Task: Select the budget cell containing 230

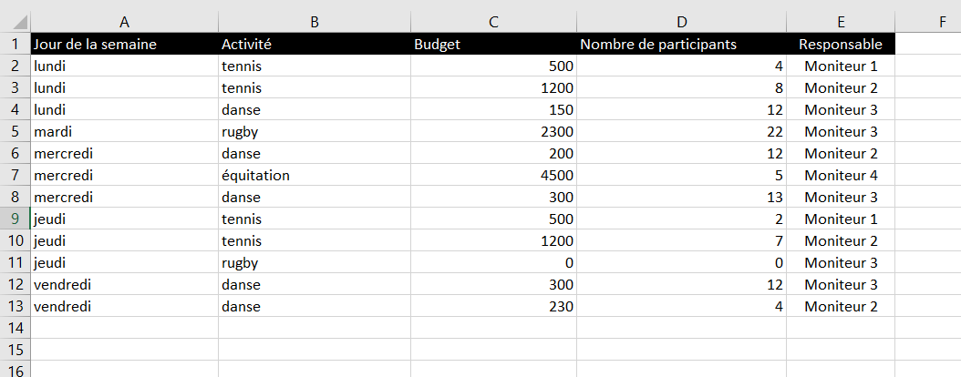Action: coord(493,306)
